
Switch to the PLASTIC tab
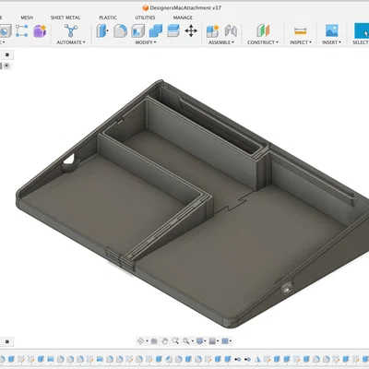108,18
